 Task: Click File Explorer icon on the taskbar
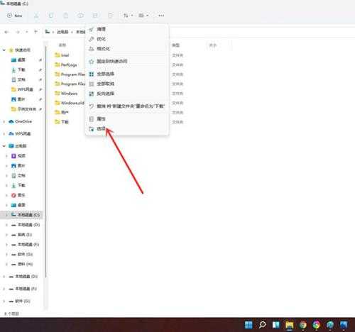coord(289,325)
